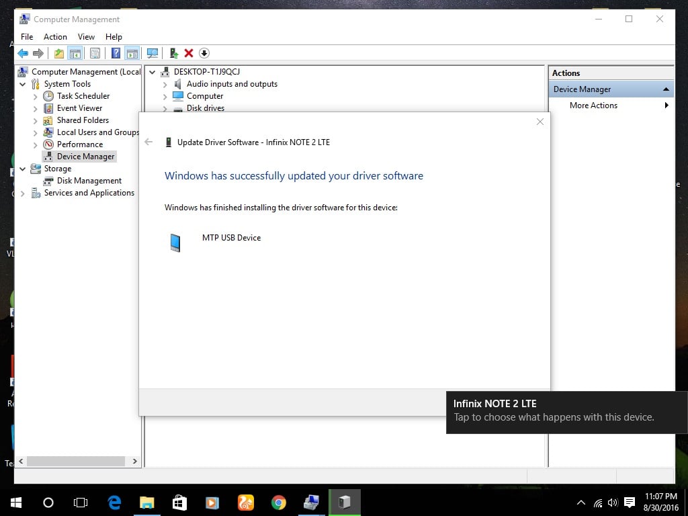This screenshot has width=688, height=516.
Task: Click the Disable device down-arrow icon
Action: tap(204, 54)
